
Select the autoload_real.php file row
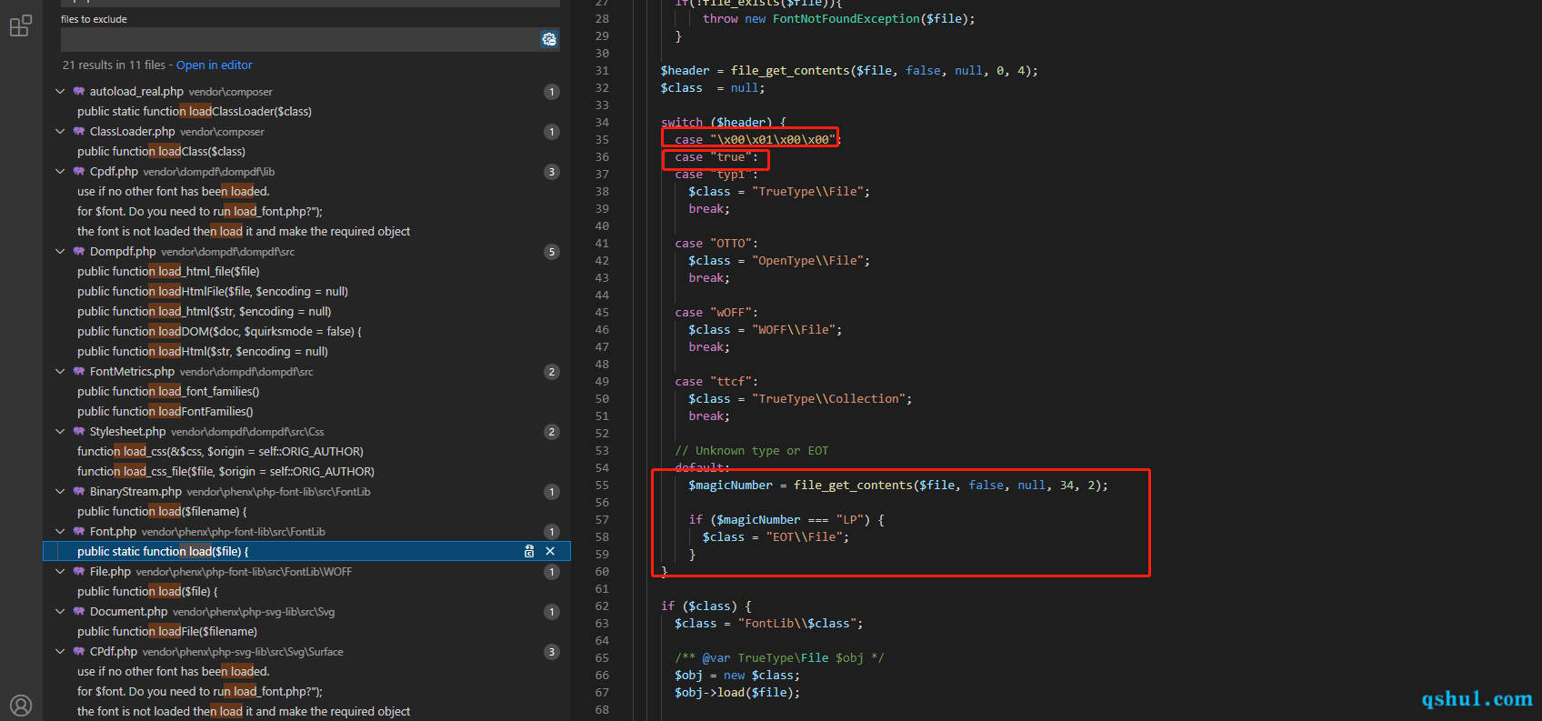point(306,91)
